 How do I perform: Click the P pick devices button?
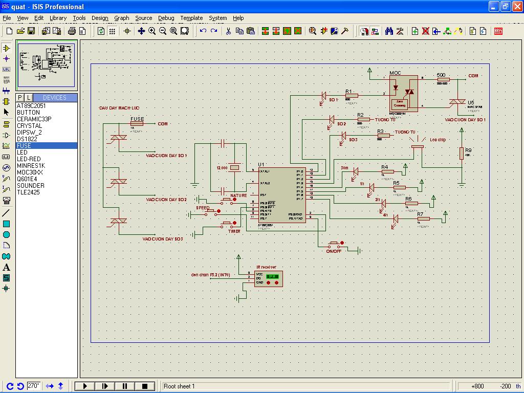(x=20, y=97)
